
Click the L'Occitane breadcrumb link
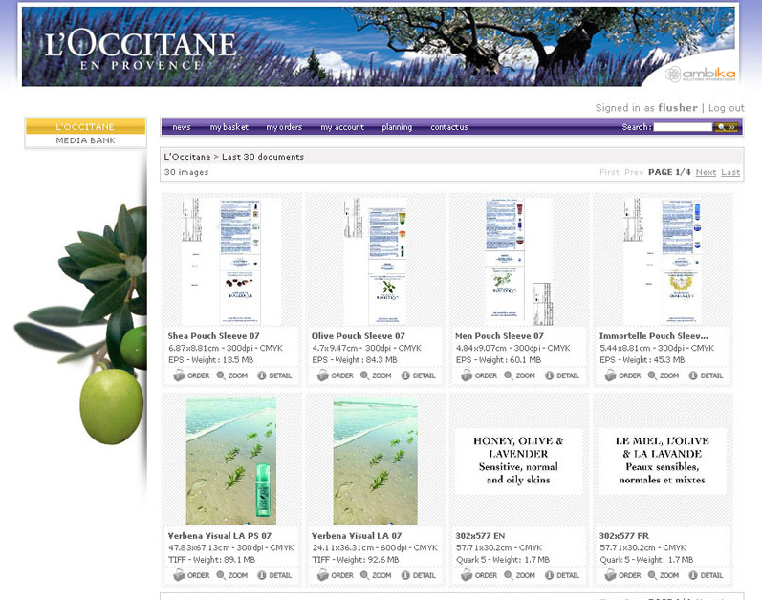point(187,157)
